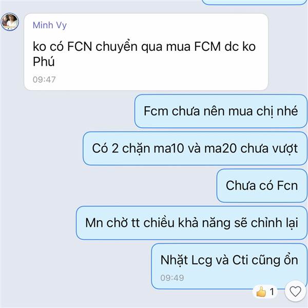308x308 pixels.
Task: Select the 'Nhặt Lcg và Cti' message
Action: (229, 266)
